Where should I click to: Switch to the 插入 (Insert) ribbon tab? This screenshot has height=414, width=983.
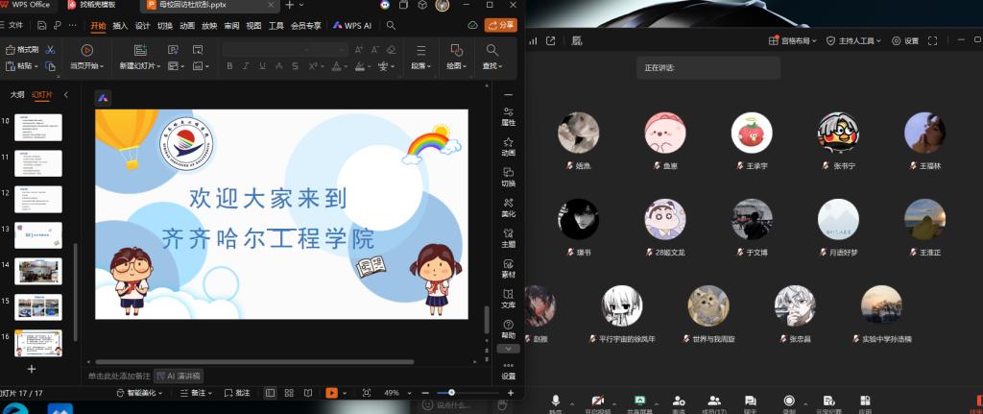tap(120, 25)
